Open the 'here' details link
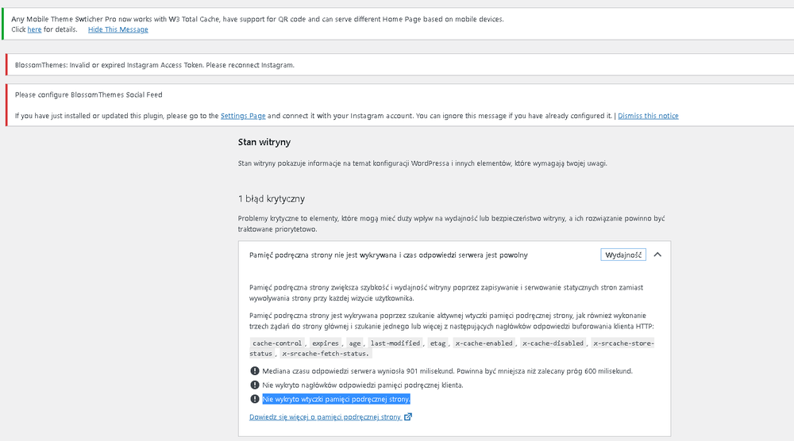794x441 pixels. click(34, 29)
